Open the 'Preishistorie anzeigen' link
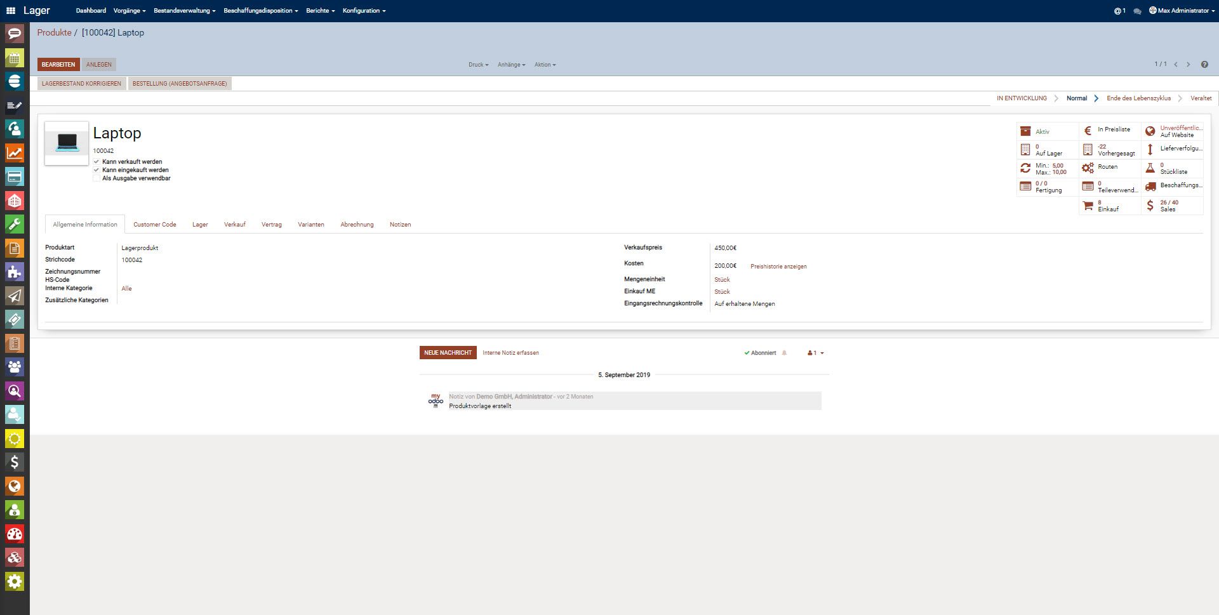1219x615 pixels. pos(777,266)
